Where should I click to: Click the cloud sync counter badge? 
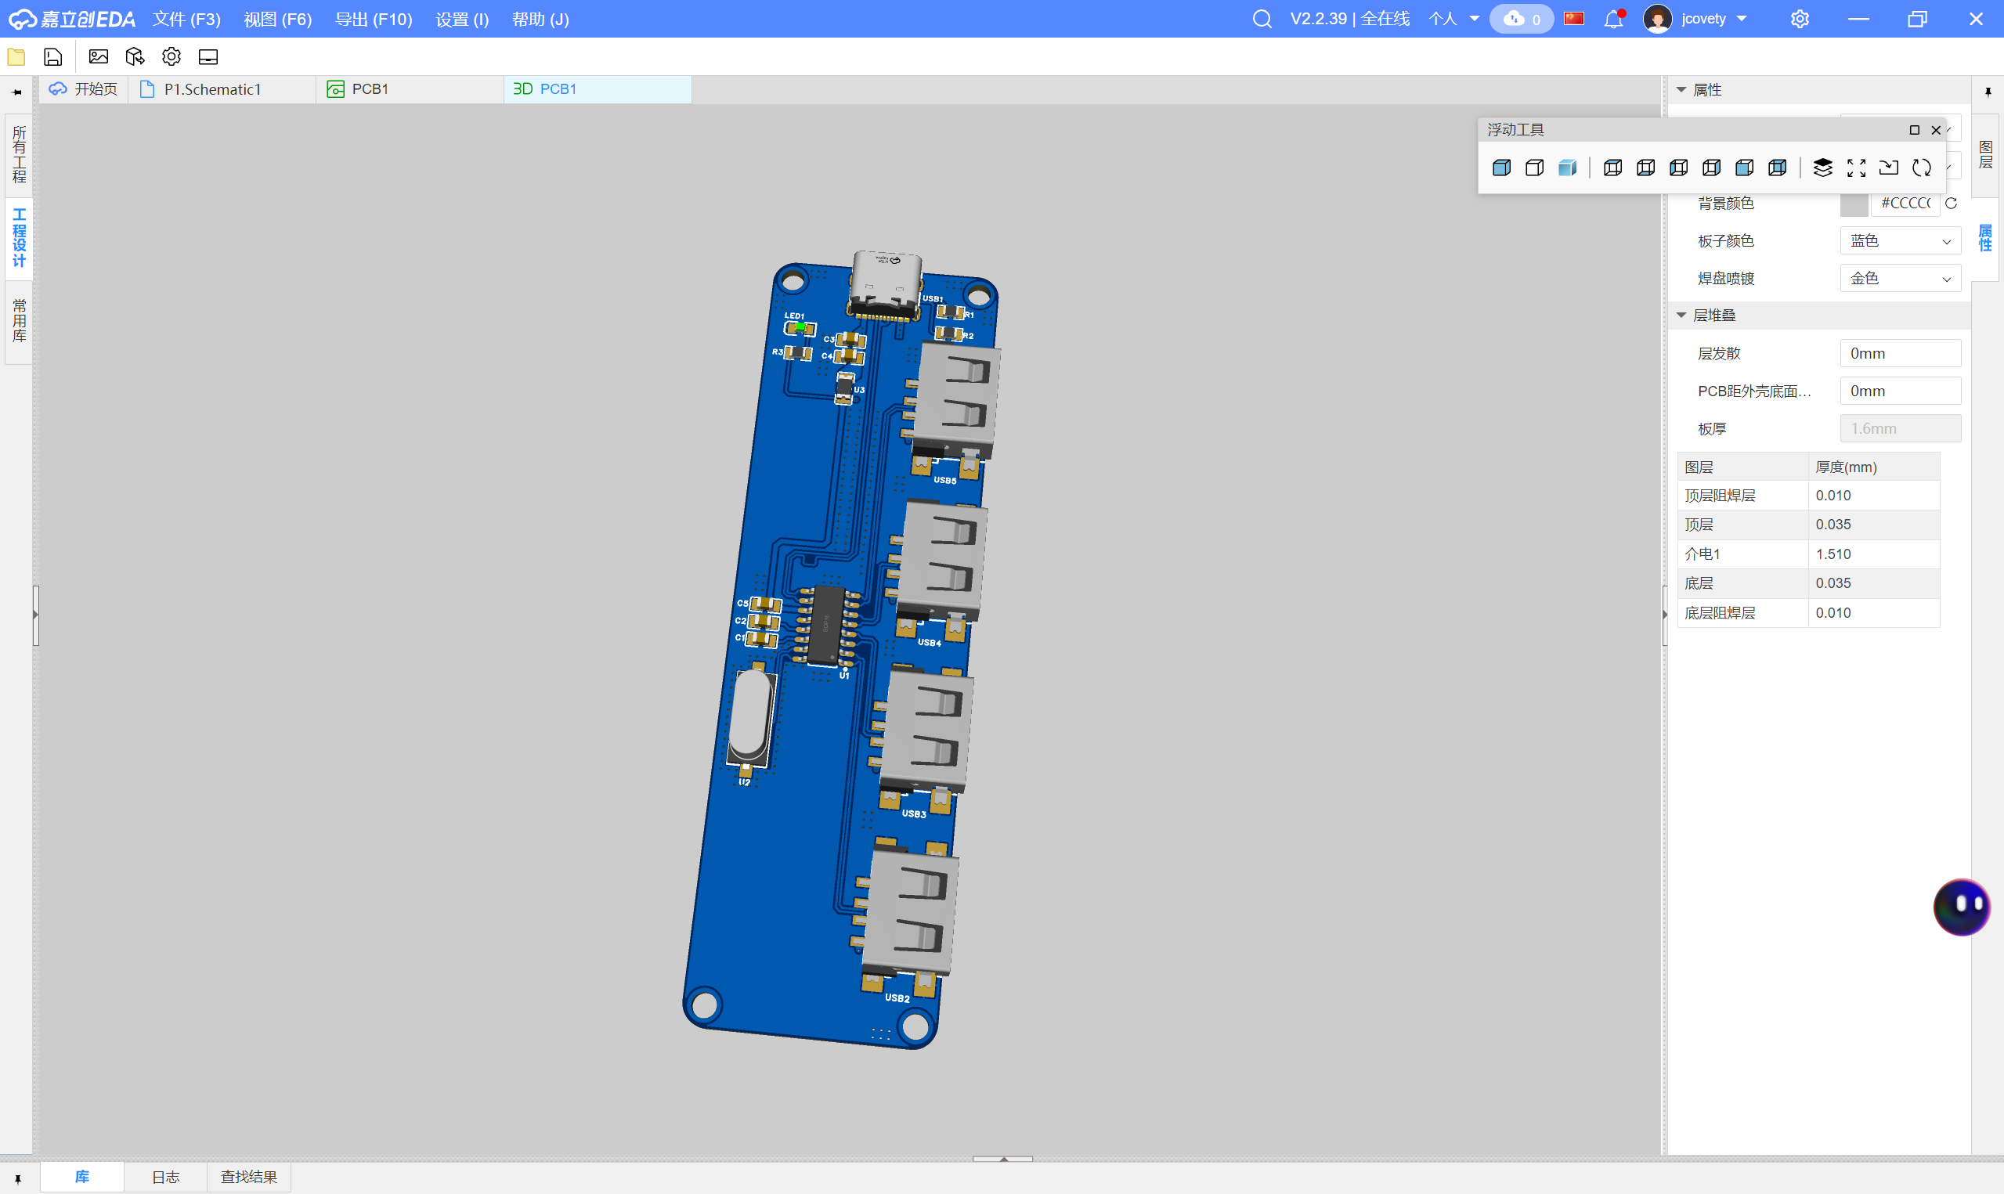click(x=1522, y=19)
